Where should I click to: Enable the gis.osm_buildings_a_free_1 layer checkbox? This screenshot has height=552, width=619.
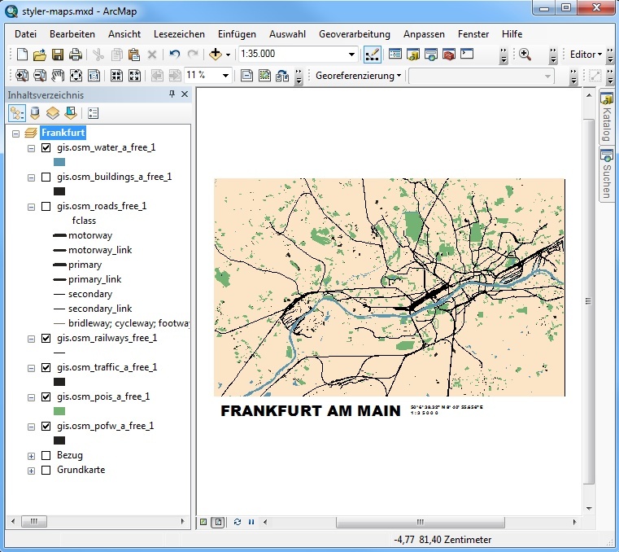46,177
